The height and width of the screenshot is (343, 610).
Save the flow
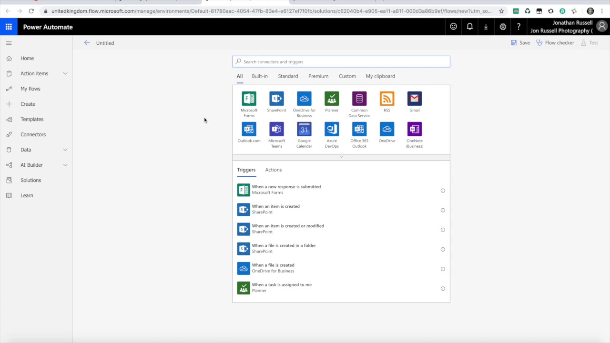(x=520, y=43)
